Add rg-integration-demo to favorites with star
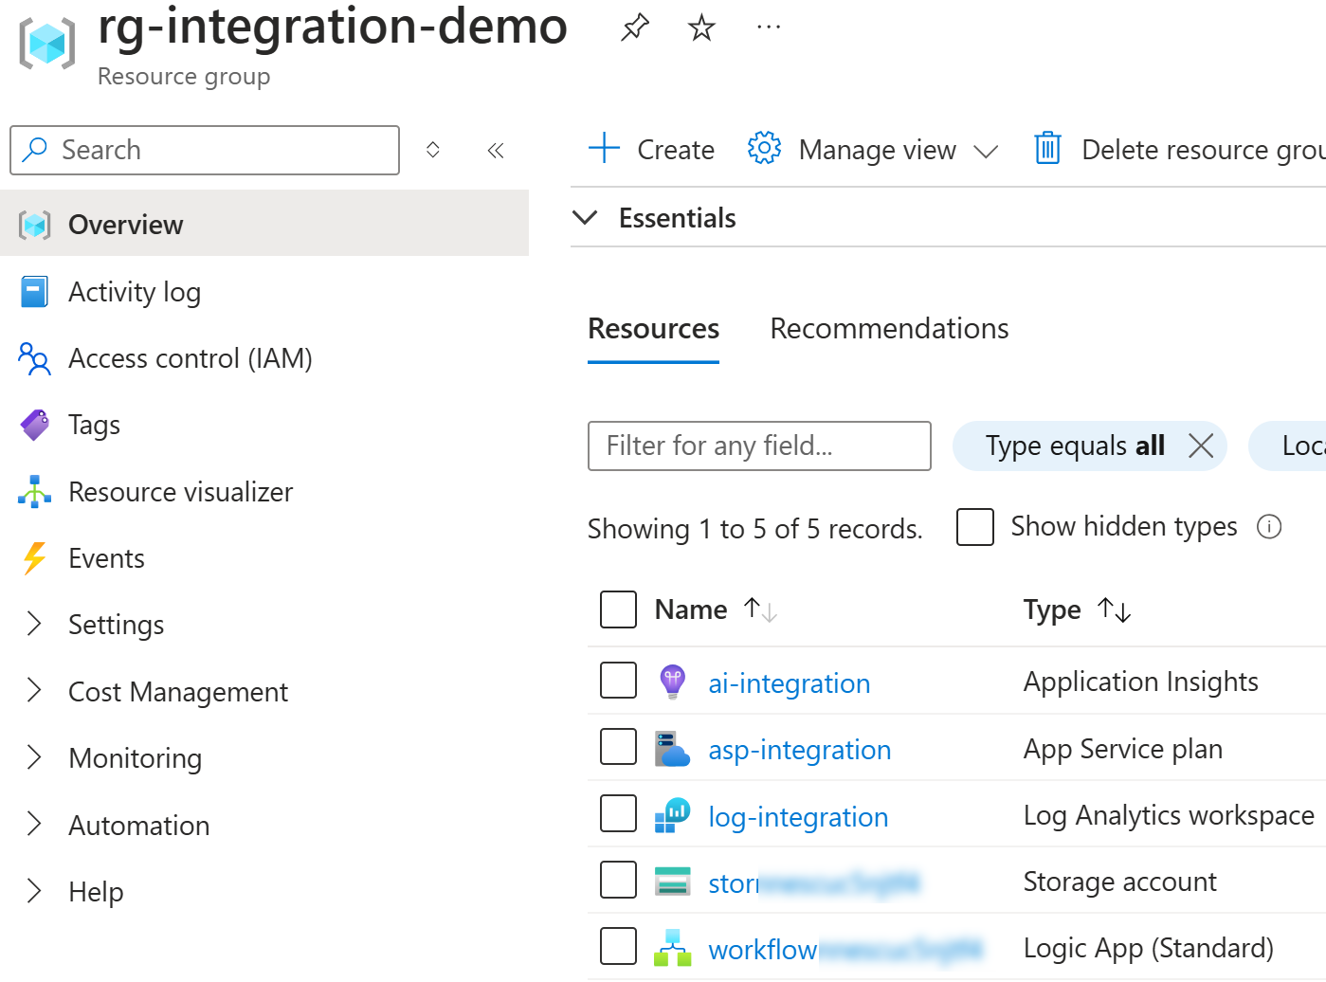This screenshot has width=1326, height=982. [x=701, y=27]
